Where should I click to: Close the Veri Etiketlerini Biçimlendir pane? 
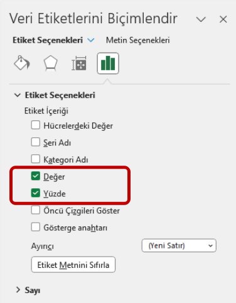pyautogui.click(x=223, y=19)
